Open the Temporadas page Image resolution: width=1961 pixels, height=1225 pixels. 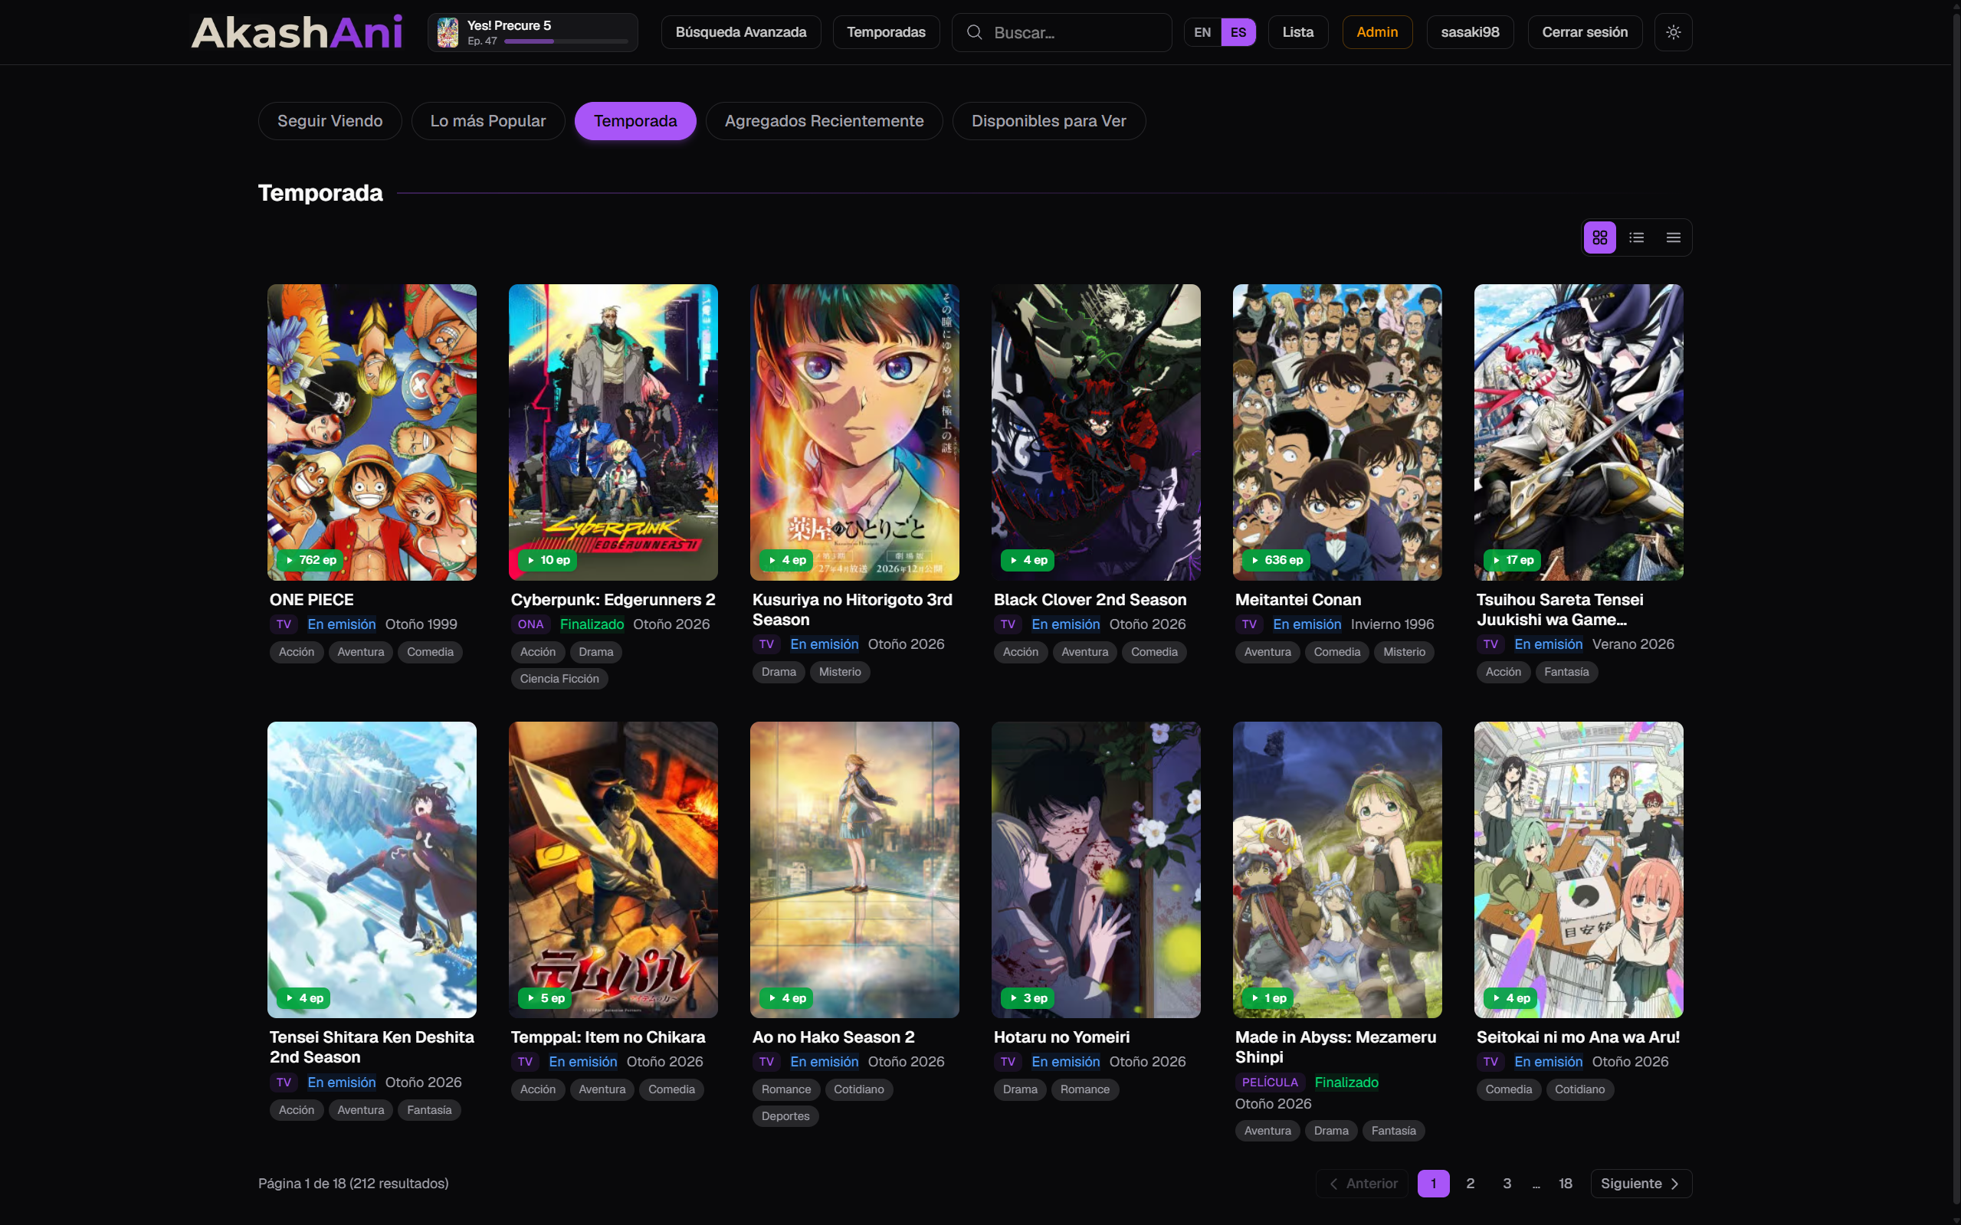(x=886, y=32)
